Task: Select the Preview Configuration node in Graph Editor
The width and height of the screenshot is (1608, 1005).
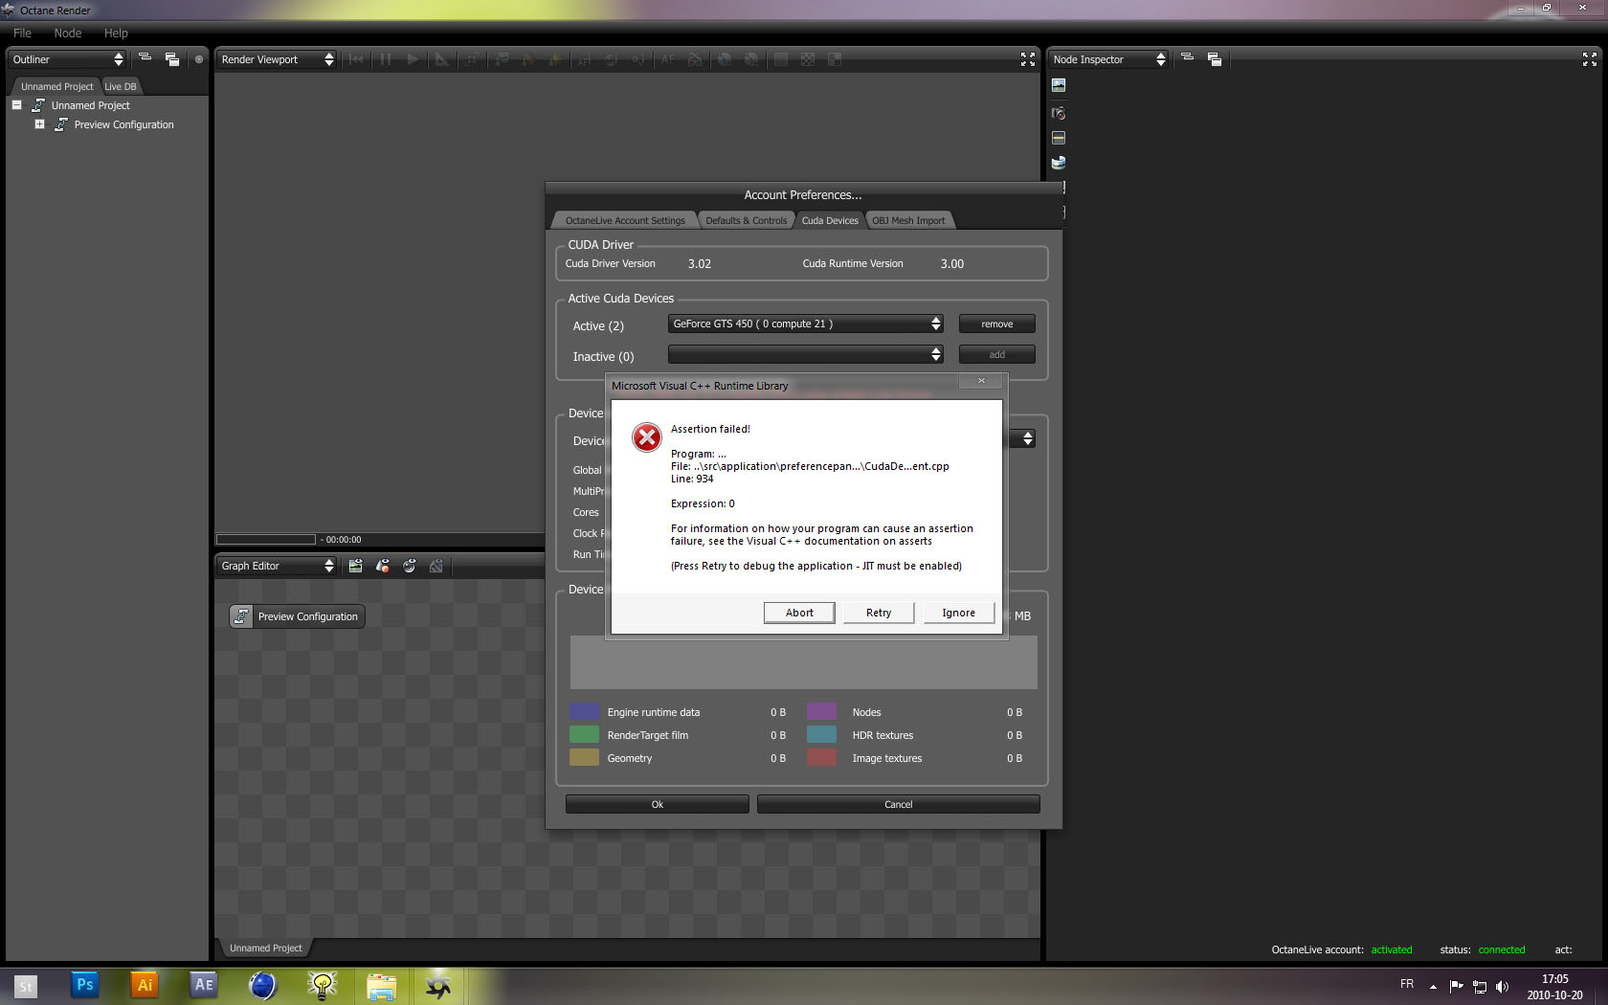Action: pos(297,616)
